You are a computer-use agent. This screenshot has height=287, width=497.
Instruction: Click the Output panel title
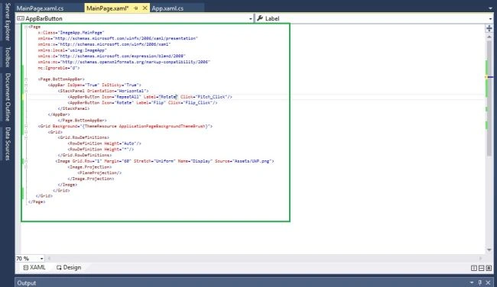click(x=27, y=283)
